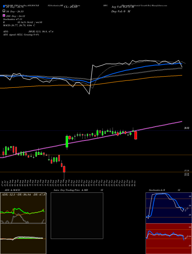The height and width of the screenshot is (254, 192).
Task: Click the 'Stochastics: 47.11' reading
Action: (x=13, y=19)
